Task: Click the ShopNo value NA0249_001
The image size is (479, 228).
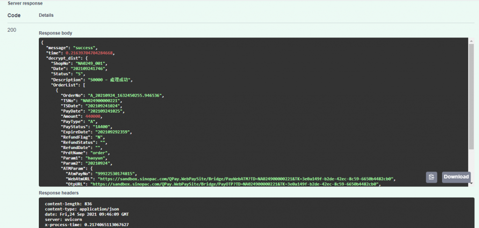Action: click(x=91, y=64)
